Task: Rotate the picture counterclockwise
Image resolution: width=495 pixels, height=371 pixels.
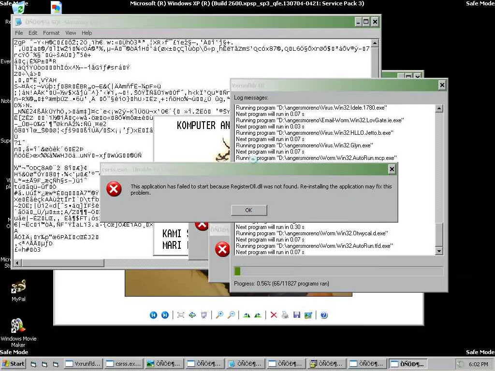Action: tap(258, 315)
